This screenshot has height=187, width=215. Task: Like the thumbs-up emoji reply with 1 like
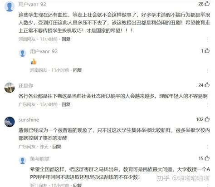pyautogui.click(x=207, y=51)
